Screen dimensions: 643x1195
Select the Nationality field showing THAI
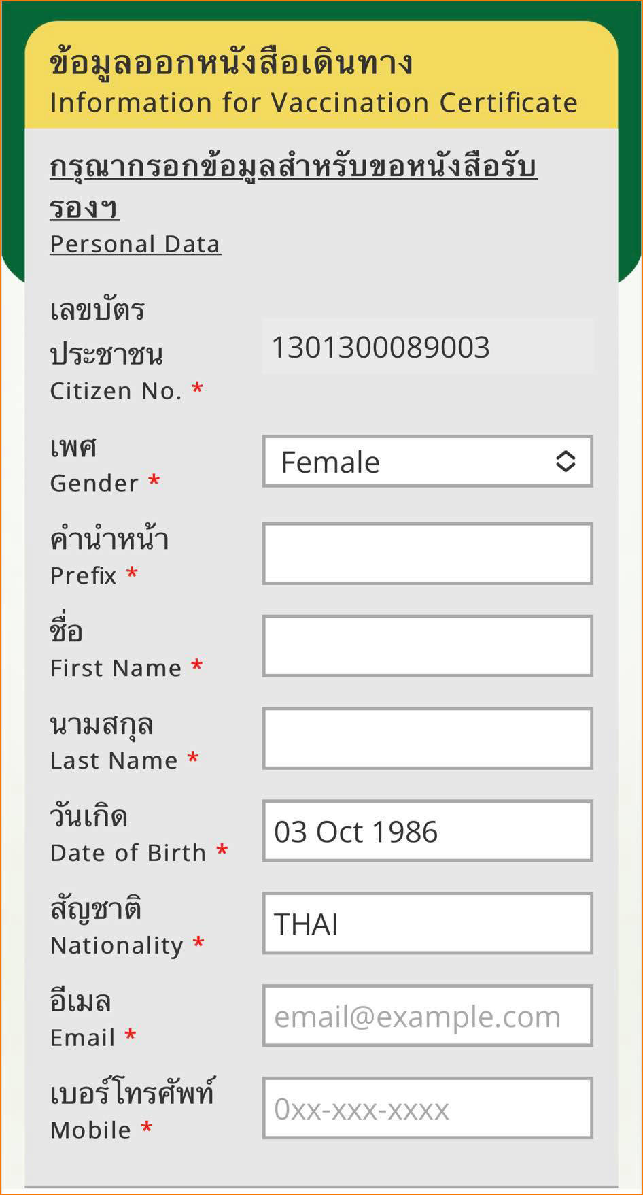point(426,924)
